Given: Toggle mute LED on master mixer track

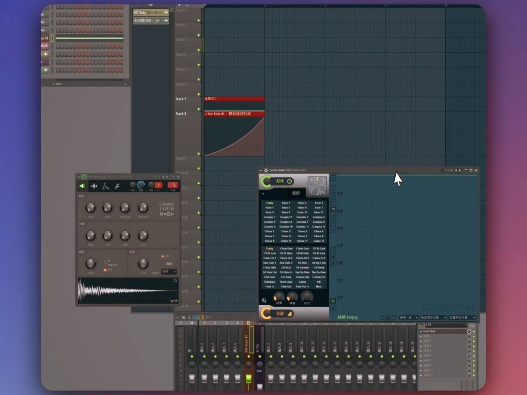Looking at the screenshot, I should tap(192, 356).
